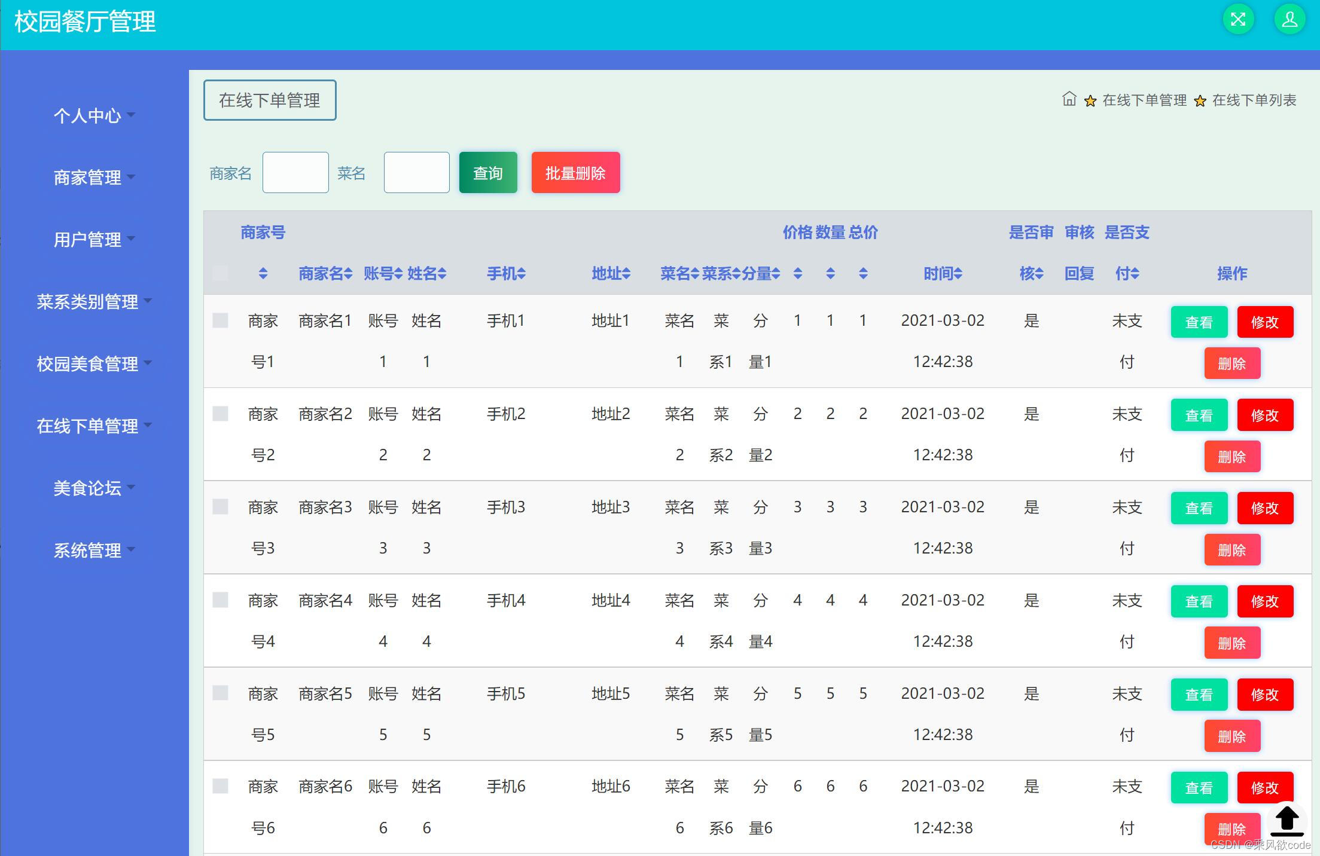Click the 查询 search button
Screen dimensions: 1320x856
pos(487,173)
